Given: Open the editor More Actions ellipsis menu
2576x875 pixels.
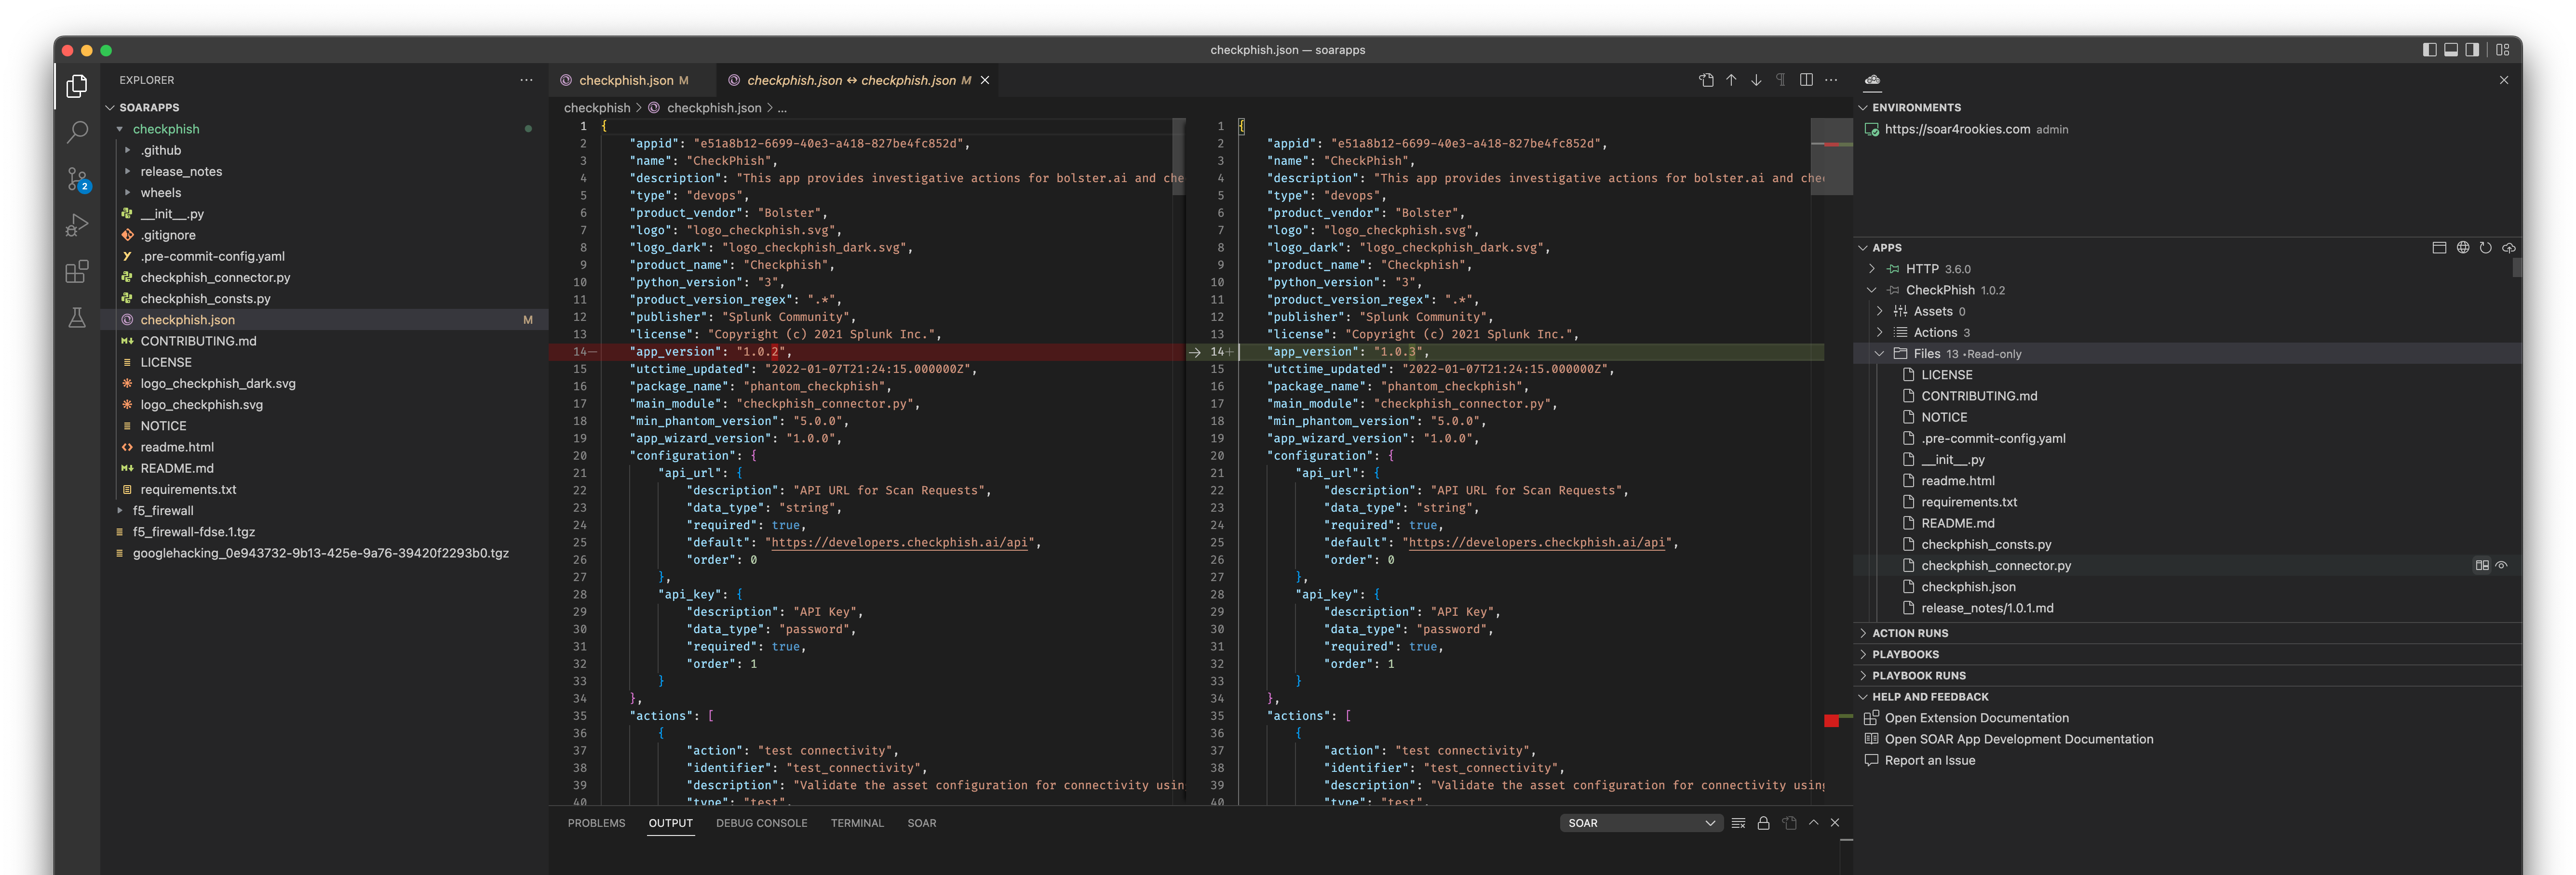Looking at the screenshot, I should point(1831,80).
